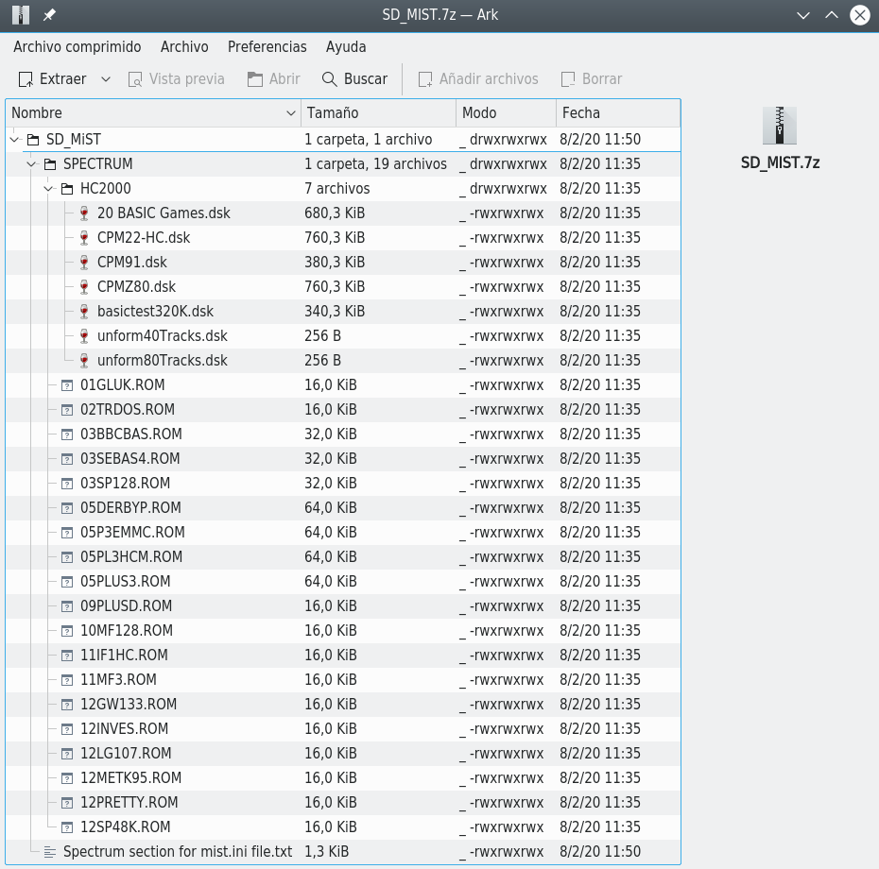Viewport: 879px width, 869px height.
Task: Open the Extraer dropdown arrow
Action: pyautogui.click(x=106, y=79)
